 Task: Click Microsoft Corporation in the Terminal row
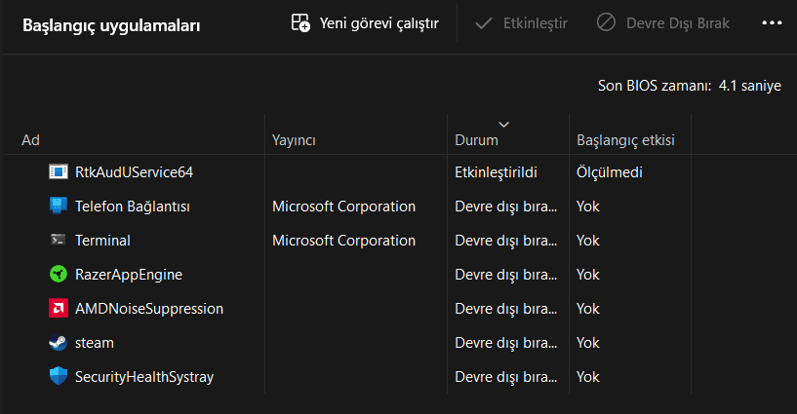(343, 241)
